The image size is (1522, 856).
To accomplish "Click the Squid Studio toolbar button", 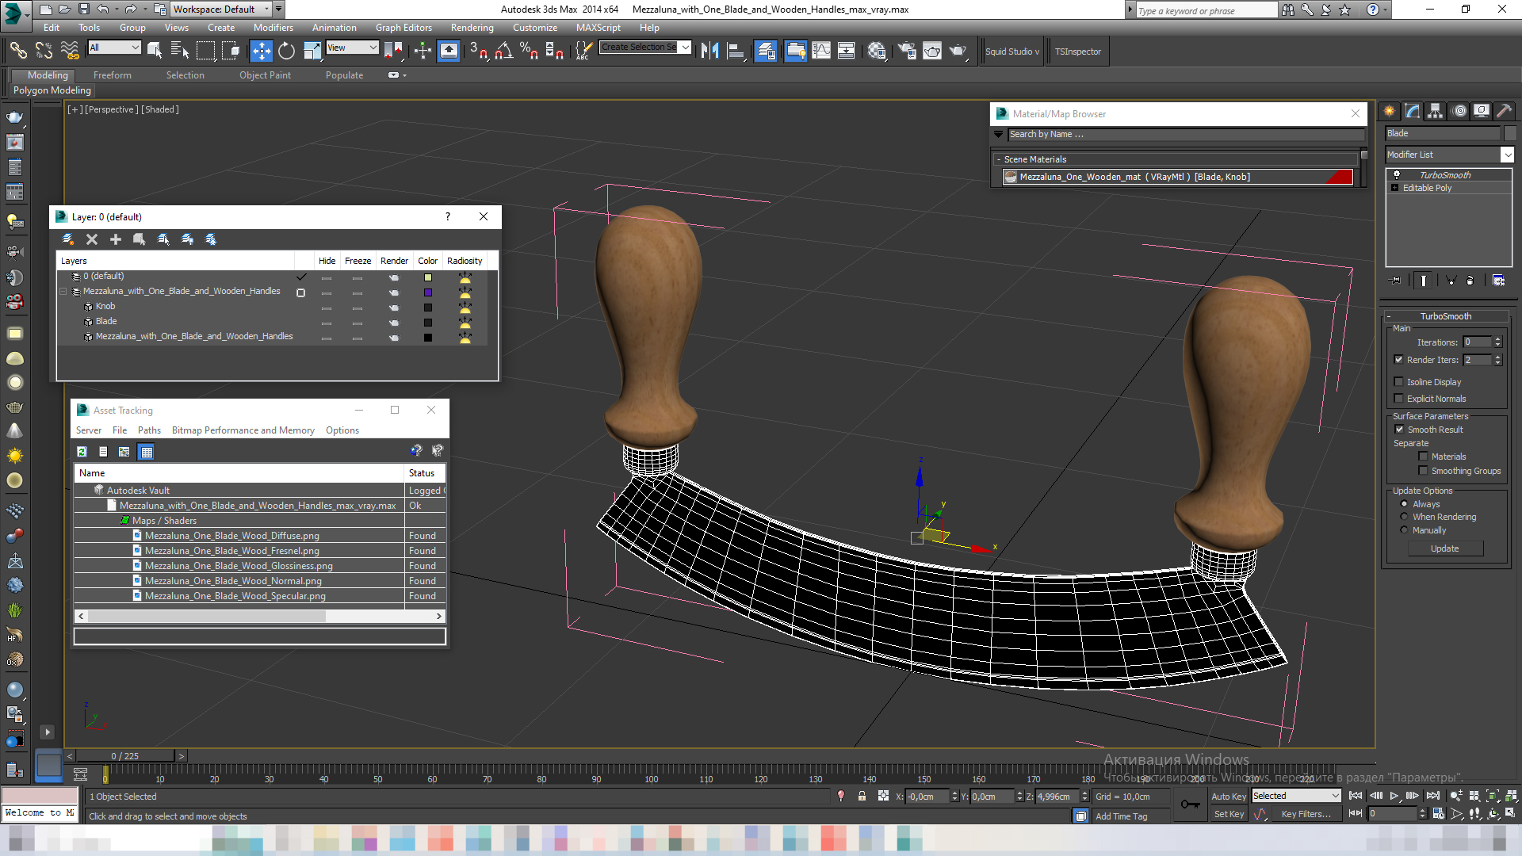I will click(x=1012, y=52).
